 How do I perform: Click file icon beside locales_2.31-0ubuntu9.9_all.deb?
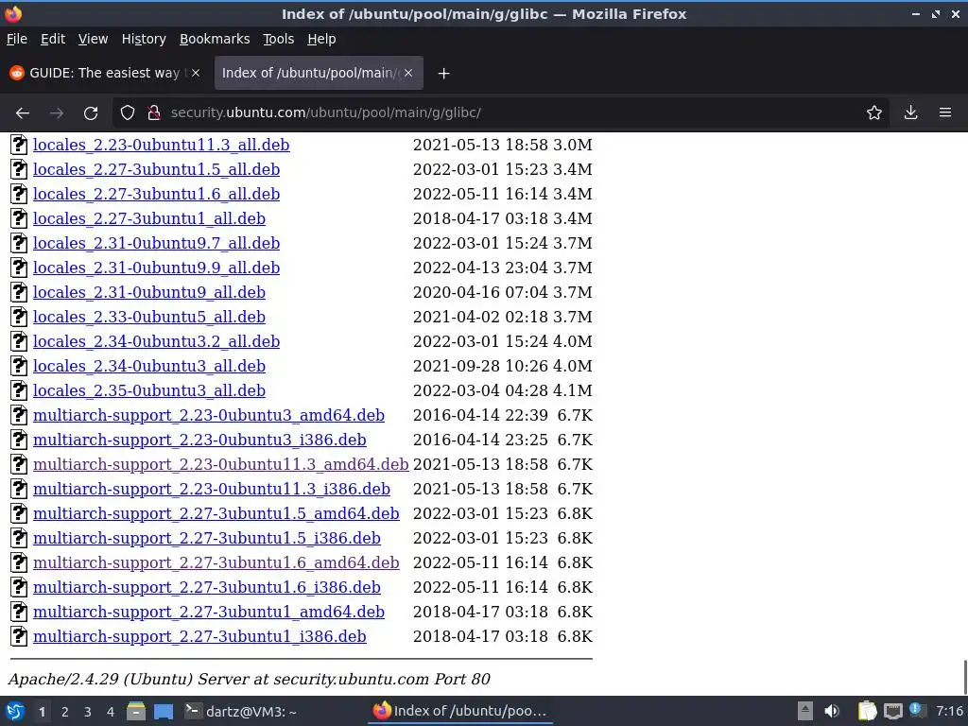[19, 268]
